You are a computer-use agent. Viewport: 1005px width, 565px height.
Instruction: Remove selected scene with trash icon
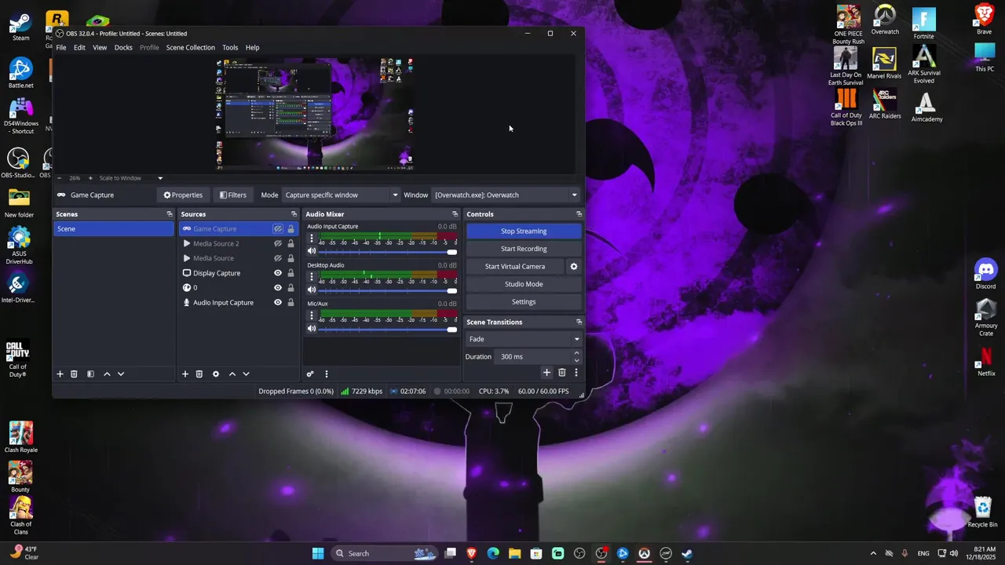tap(74, 374)
